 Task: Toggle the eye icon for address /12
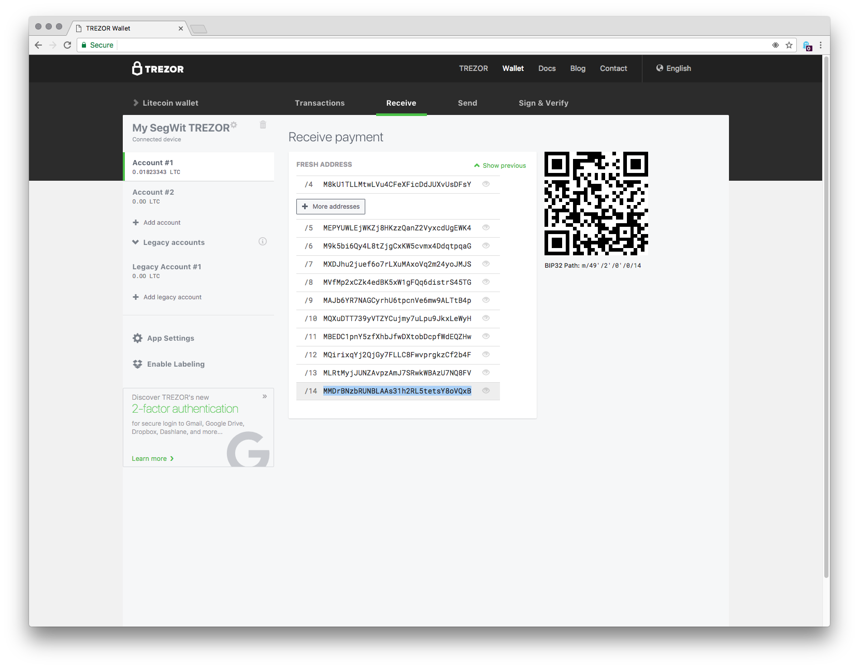(486, 354)
